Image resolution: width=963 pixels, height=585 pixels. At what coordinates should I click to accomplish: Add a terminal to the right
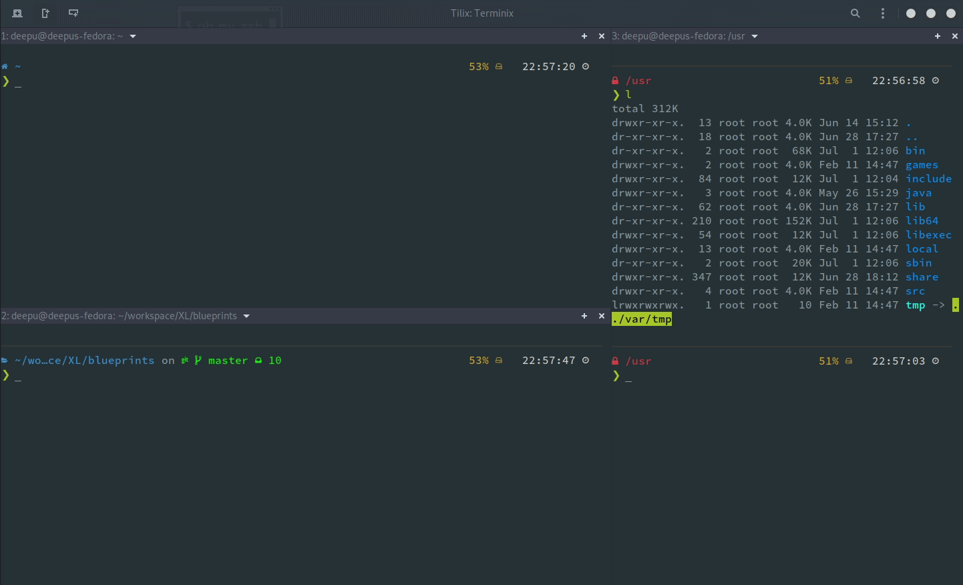pos(45,13)
